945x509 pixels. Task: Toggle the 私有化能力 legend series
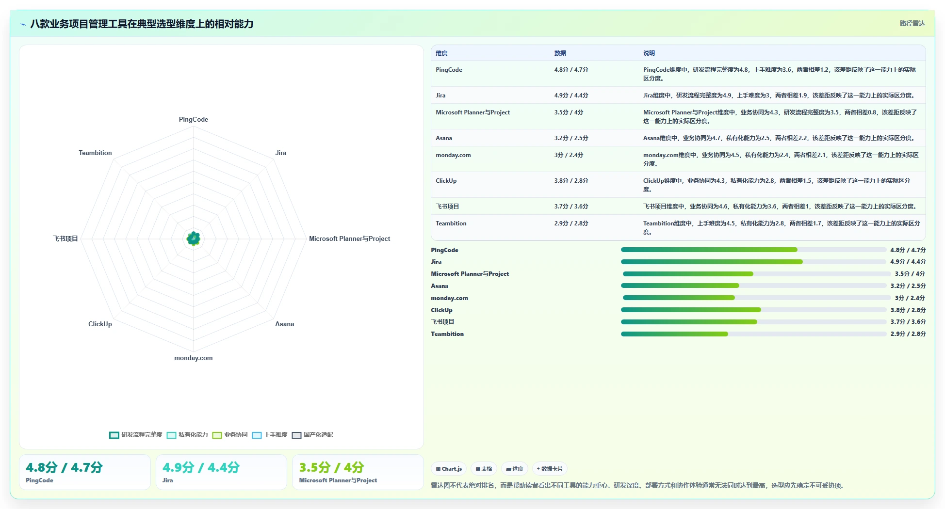(187, 435)
